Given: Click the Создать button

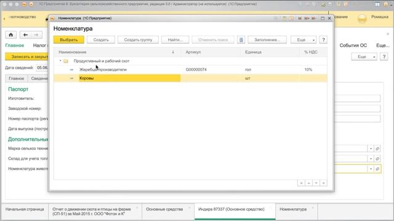Looking at the screenshot, I should [101, 40].
